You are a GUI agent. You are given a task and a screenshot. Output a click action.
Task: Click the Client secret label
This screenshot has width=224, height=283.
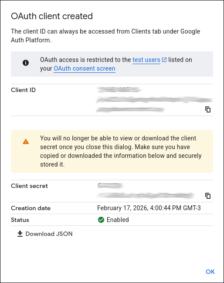[x=29, y=186]
